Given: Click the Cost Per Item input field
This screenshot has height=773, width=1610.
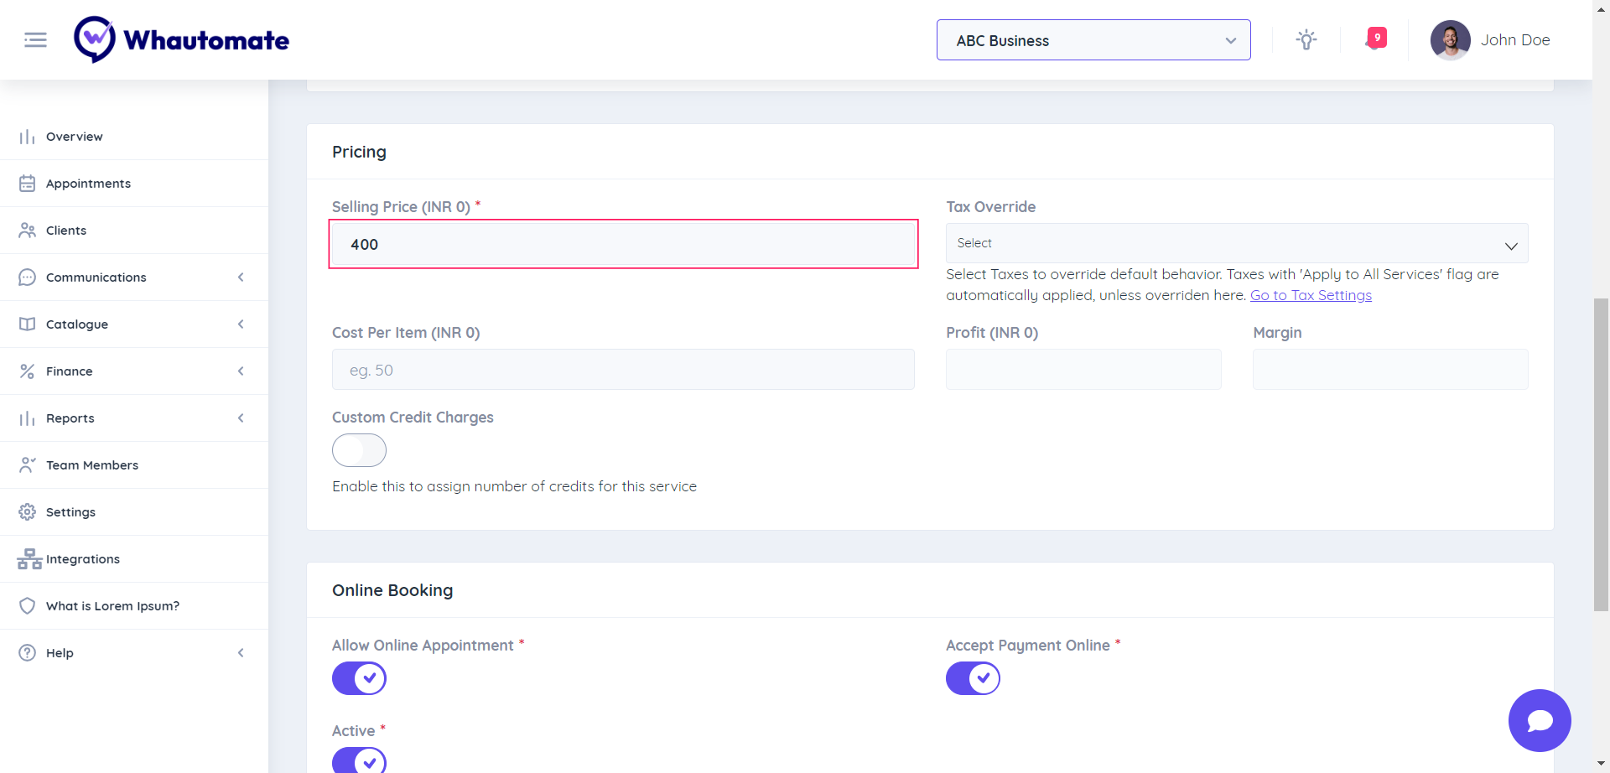Looking at the screenshot, I should tap(622, 370).
